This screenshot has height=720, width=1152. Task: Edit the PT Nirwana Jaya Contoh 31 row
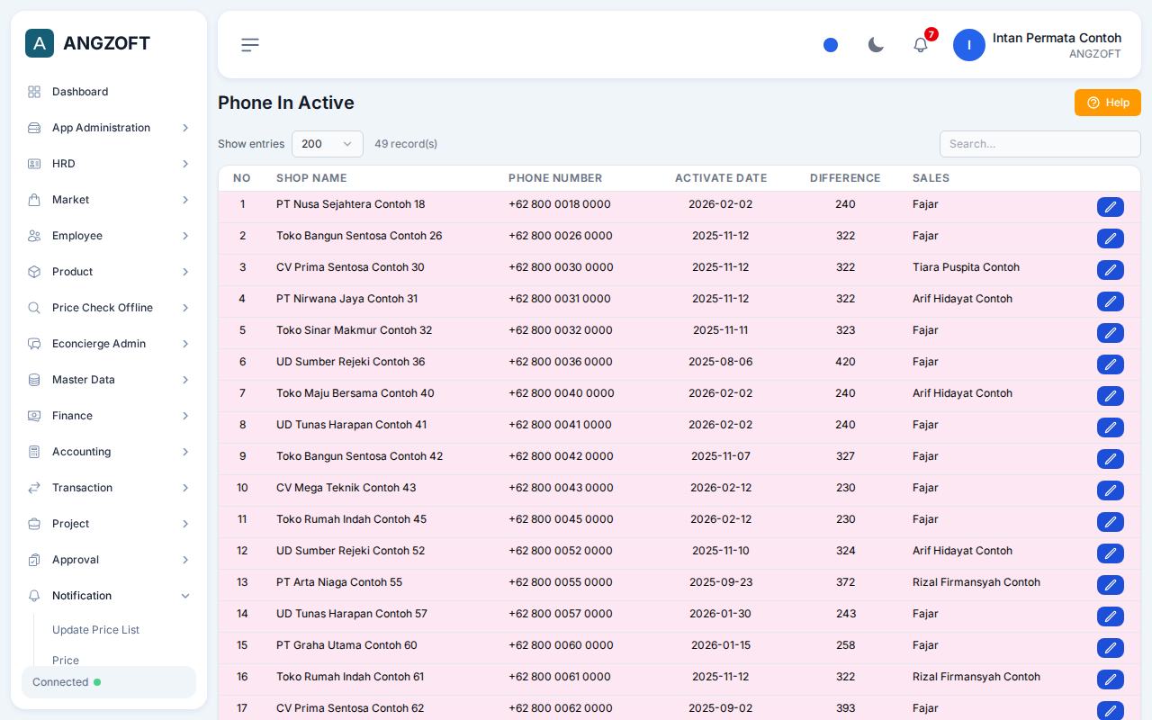pyautogui.click(x=1111, y=301)
